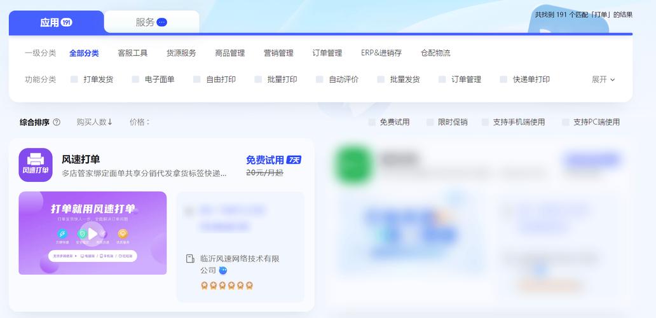Switch to the 服务 tab

tap(151, 22)
